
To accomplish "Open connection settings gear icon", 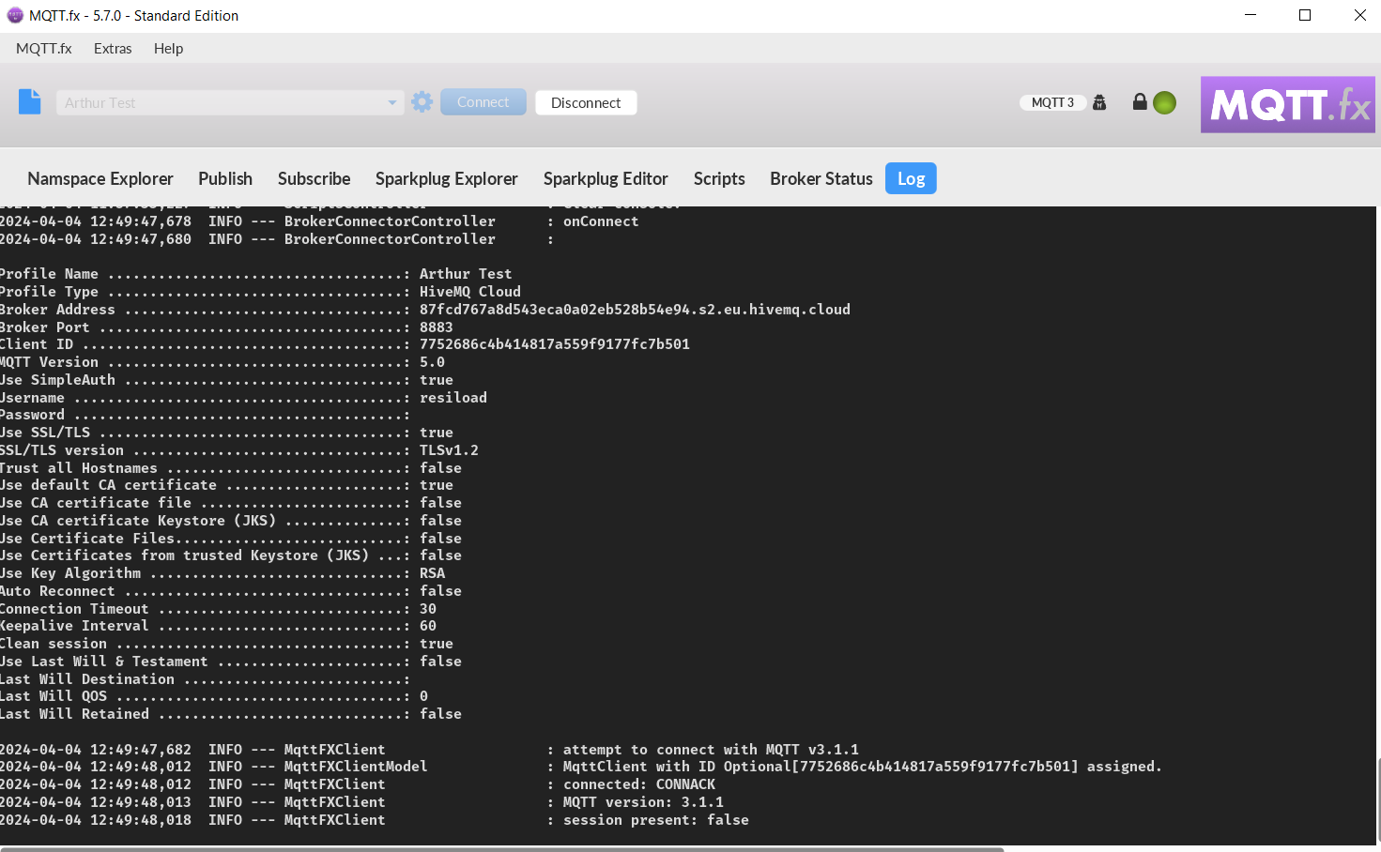I will (422, 102).
